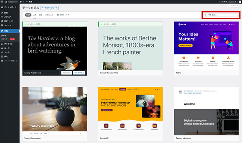Open comments bubble in top admin bar
This screenshot has height=143, width=242.
pyautogui.click(x=22, y=2)
